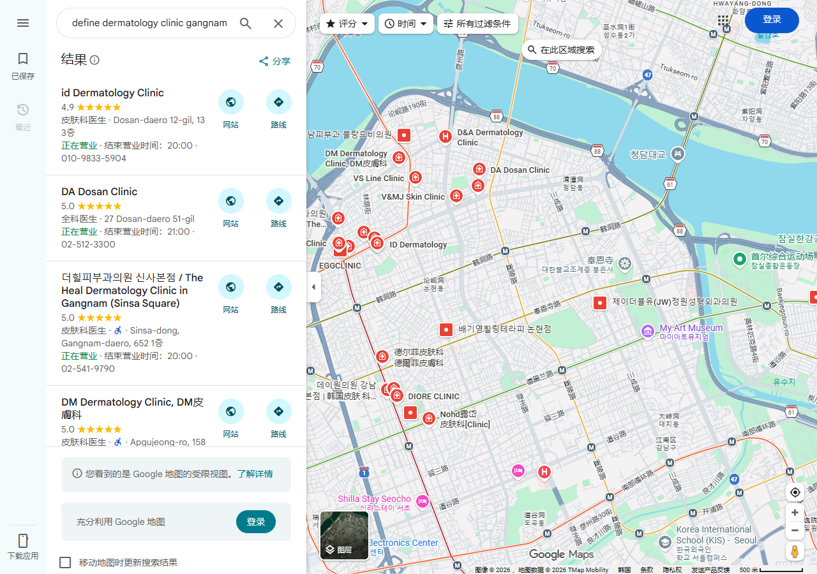Click the 韩国 region link
817x574 pixels.
pos(624,570)
